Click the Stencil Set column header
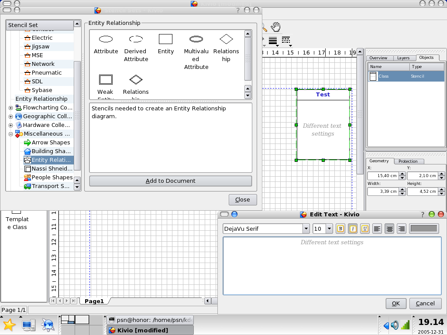 click(40, 25)
